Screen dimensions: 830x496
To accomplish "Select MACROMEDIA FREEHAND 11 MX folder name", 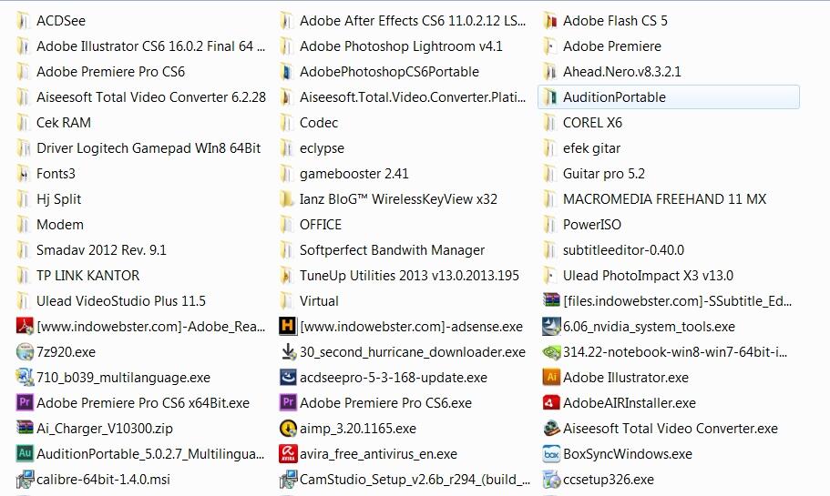I will [x=664, y=199].
